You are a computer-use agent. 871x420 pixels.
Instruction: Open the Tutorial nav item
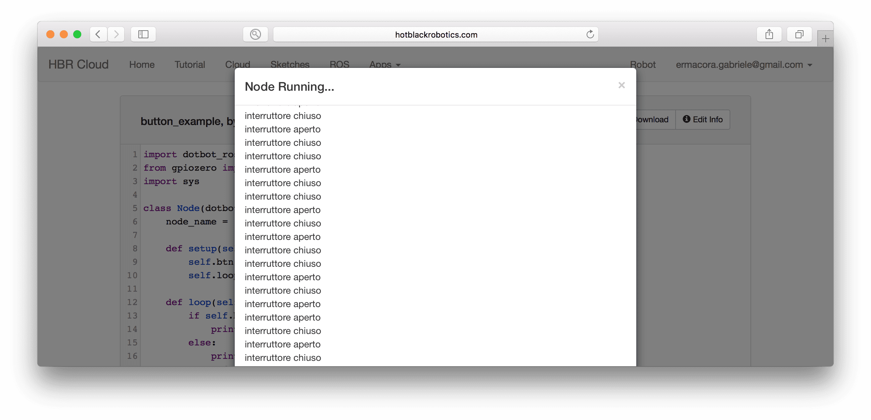pos(190,64)
